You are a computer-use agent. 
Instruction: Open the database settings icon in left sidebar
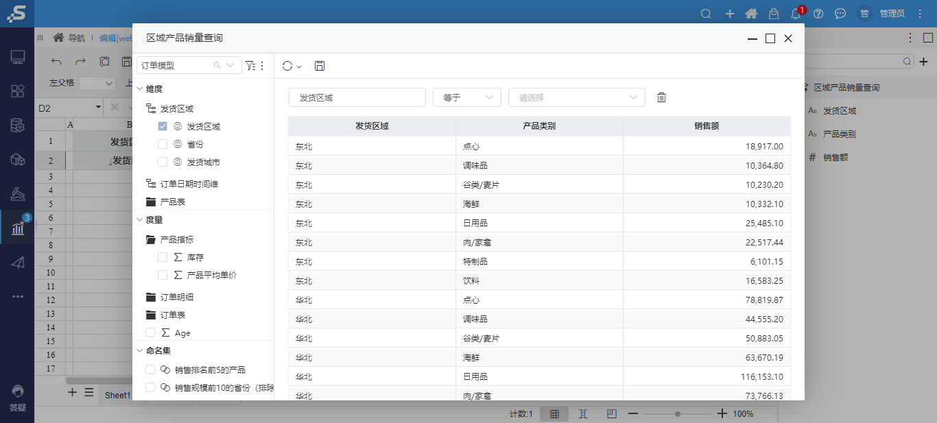[18, 125]
